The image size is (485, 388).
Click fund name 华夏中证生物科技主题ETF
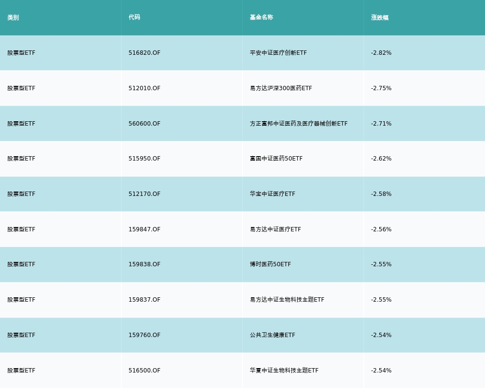tap(284, 371)
